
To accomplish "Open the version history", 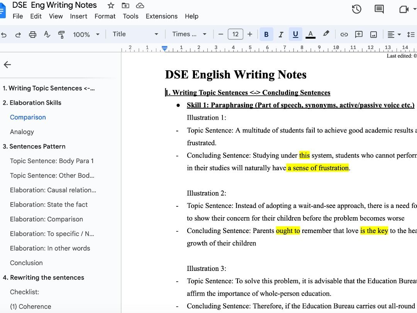I will click(356, 9).
